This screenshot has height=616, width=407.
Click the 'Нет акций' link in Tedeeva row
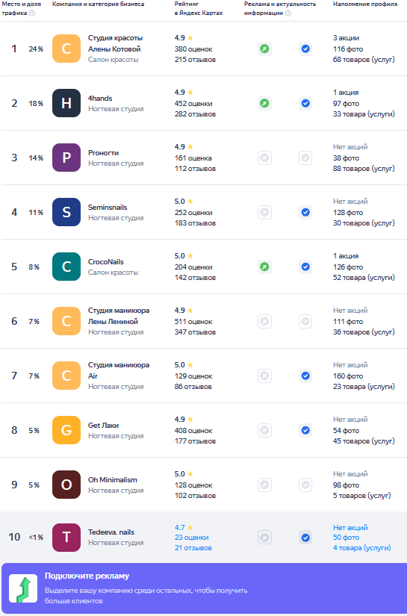(x=350, y=528)
